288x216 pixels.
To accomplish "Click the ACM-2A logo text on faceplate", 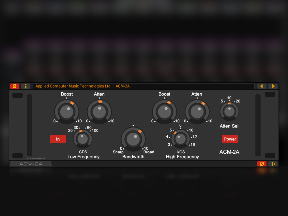I will (x=229, y=152).
